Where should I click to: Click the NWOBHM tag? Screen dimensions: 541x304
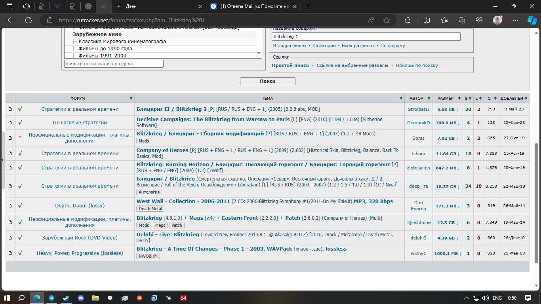(148, 256)
